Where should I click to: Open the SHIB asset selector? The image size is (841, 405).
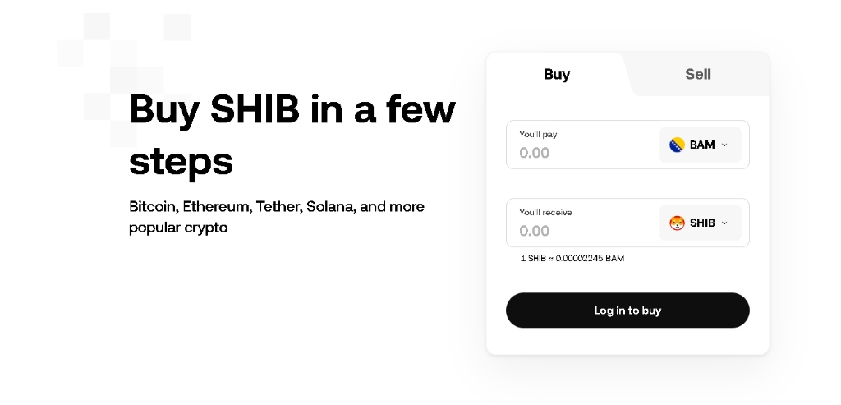click(x=701, y=223)
